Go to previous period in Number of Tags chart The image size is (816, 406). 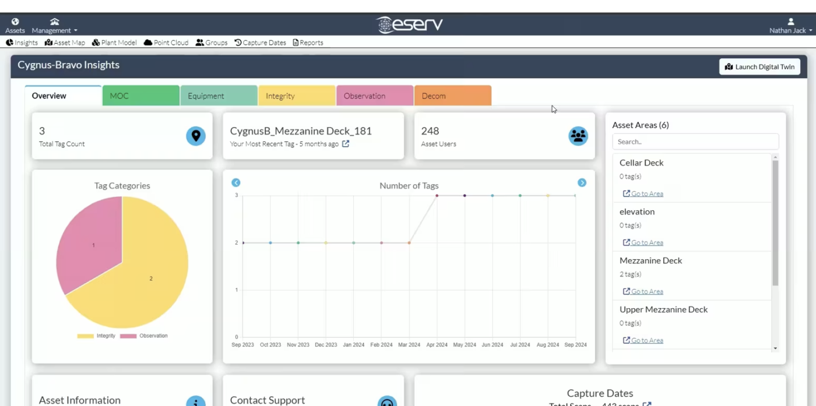[x=236, y=183]
